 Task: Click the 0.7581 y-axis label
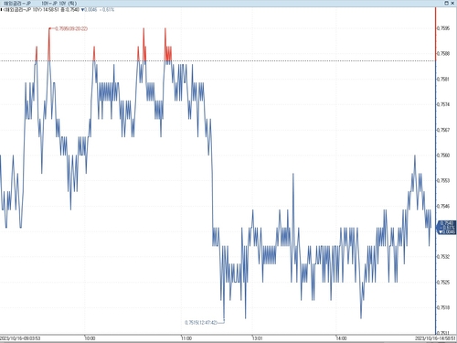coord(443,80)
